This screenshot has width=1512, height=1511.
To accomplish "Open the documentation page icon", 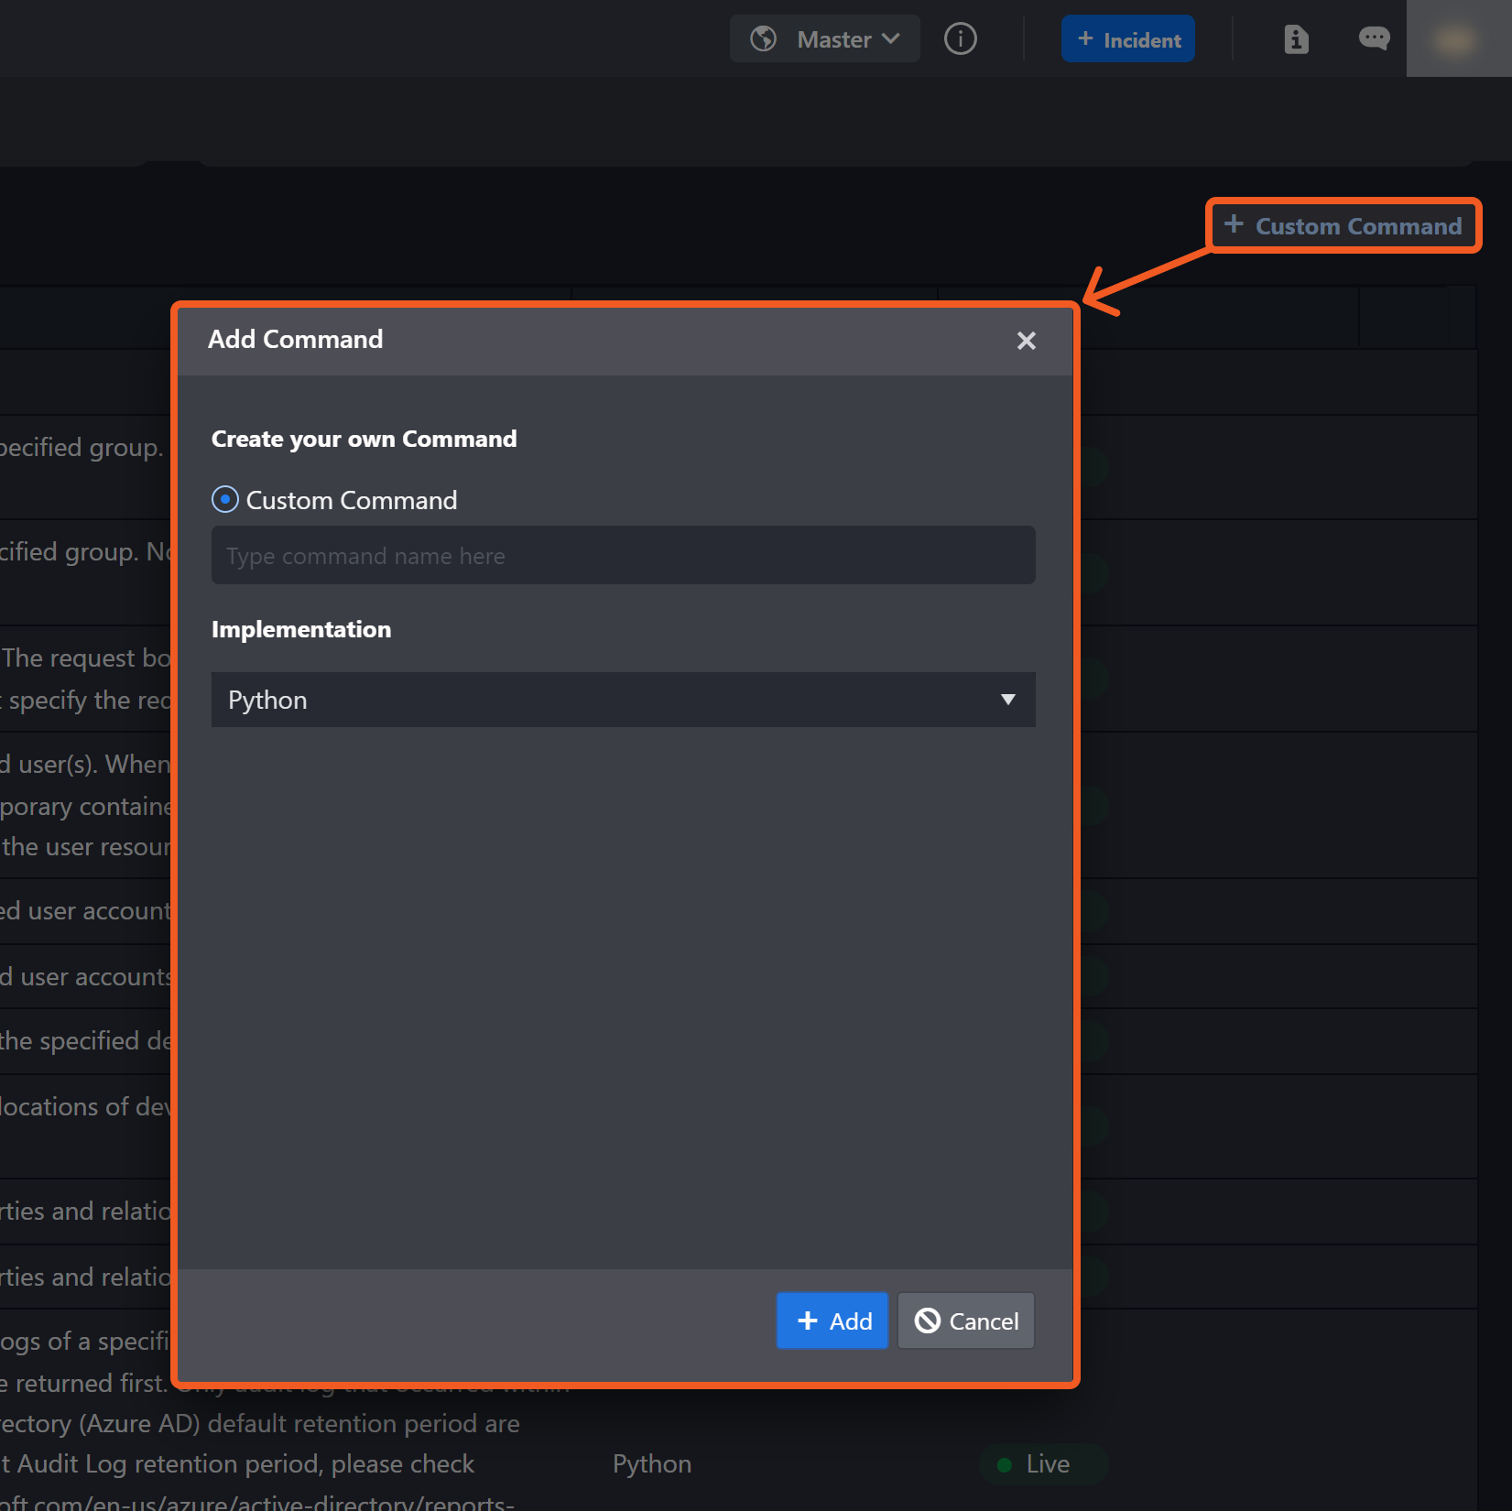I will (x=1296, y=39).
